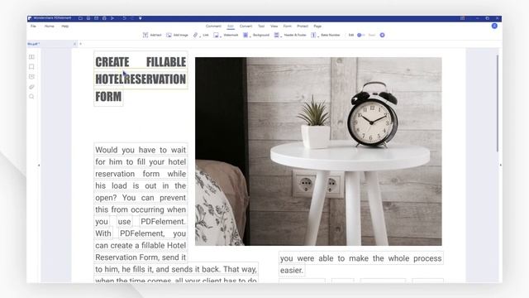Viewport: 529px width, 298px height.
Task: Toggle the Edit mode switch
Action: tap(360, 35)
